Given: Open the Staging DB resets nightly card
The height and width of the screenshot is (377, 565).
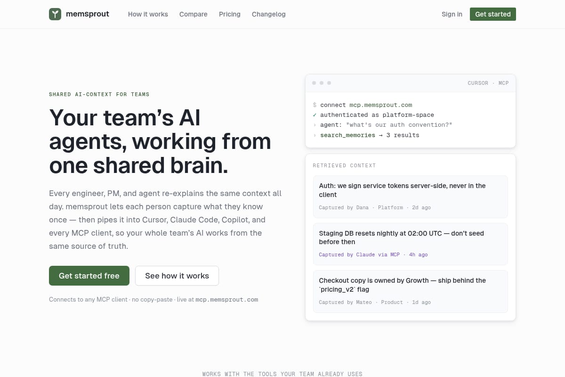Looking at the screenshot, I should pyautogui.click(x=411, y=244).
